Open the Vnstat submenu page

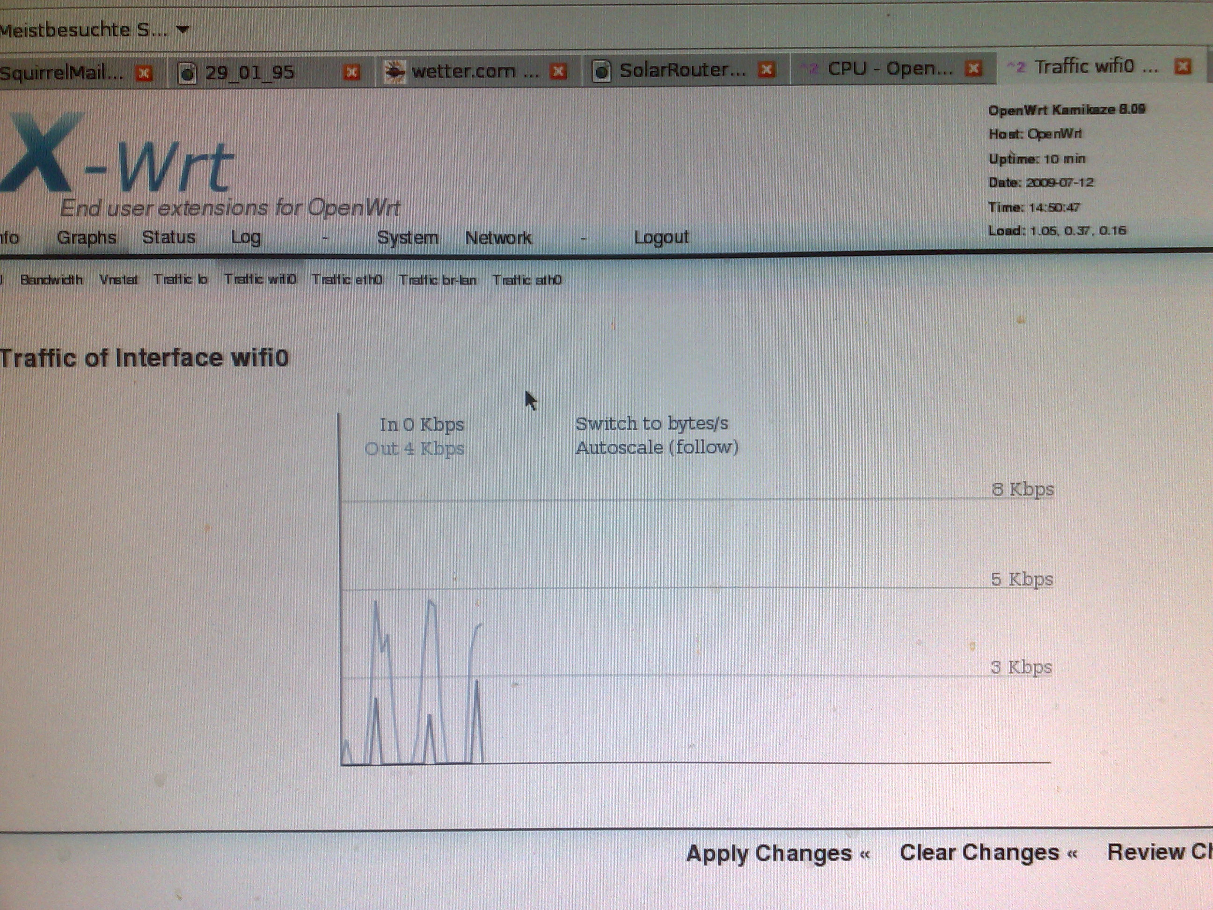[x=118, y=280]
